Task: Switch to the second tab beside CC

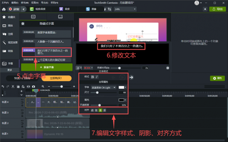Action: 60,17
